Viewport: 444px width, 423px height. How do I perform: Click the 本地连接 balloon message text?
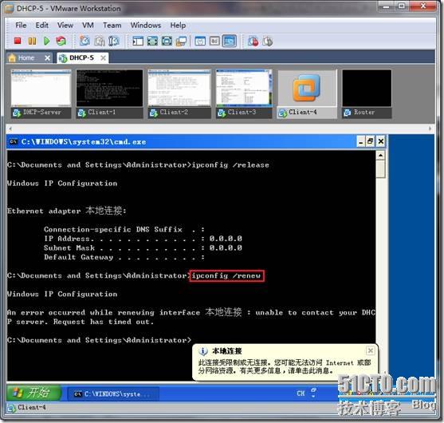[x=285, y=366]
